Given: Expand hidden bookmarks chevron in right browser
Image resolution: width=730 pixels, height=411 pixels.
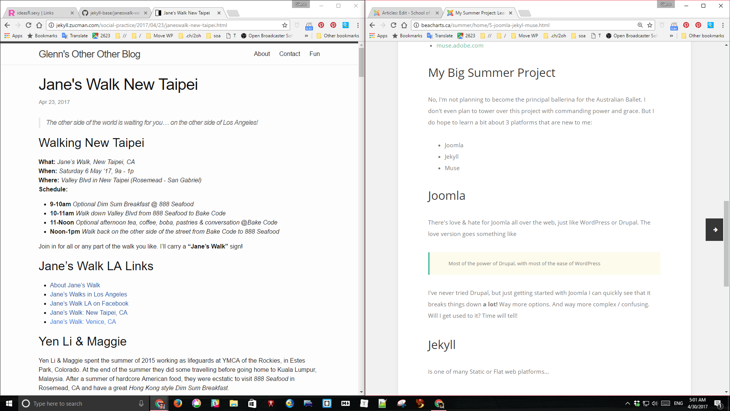Looking at the screenshot, I should tap(671, 36).
